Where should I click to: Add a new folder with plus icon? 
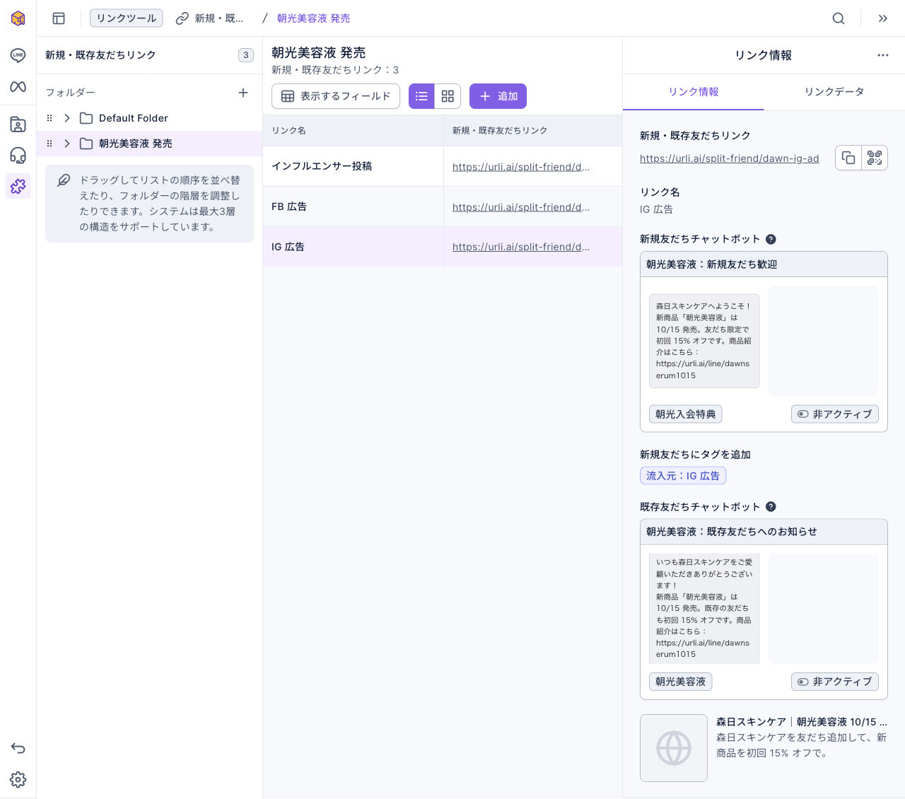243,93
